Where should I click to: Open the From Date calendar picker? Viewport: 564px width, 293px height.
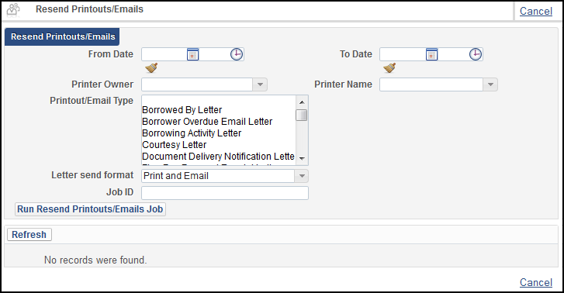193,54
